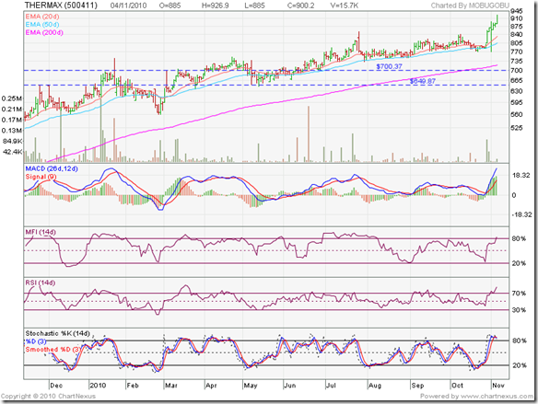Select the Signal (9) legend label
This screenshot has width=538, height=404.
(x=41, y=177)
